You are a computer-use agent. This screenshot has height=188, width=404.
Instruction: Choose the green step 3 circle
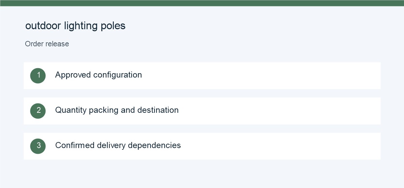pyautogui.click(x=38, y=146)
